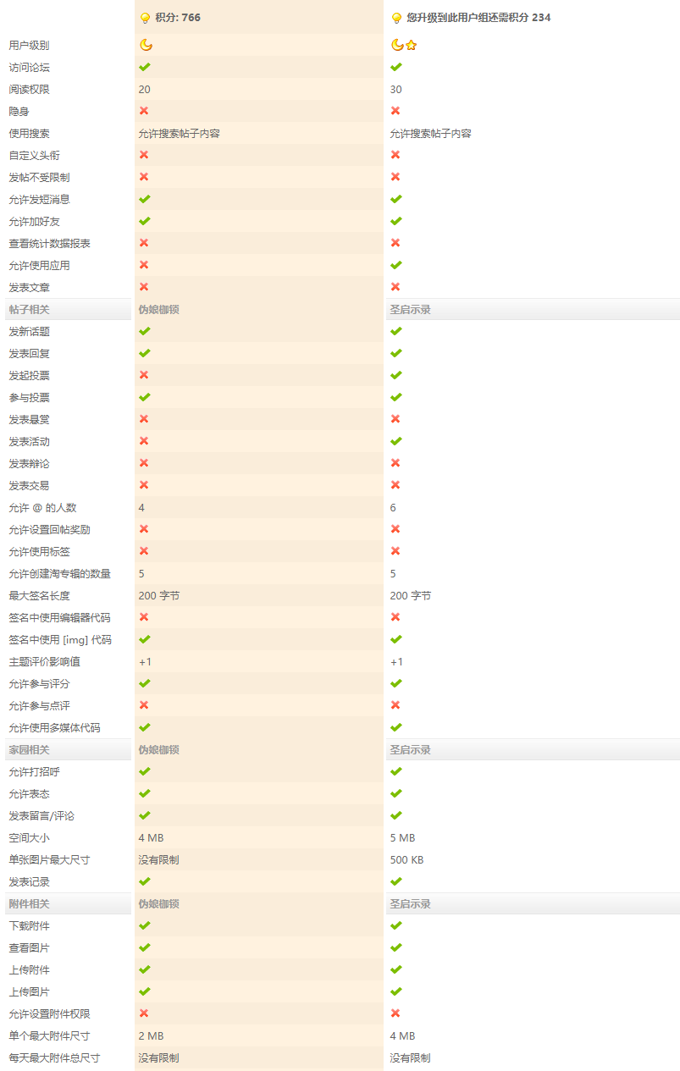Click 查看统计数据报表 red cross in 伪娘枷锁 column
680x1071 pixels.
144,243
